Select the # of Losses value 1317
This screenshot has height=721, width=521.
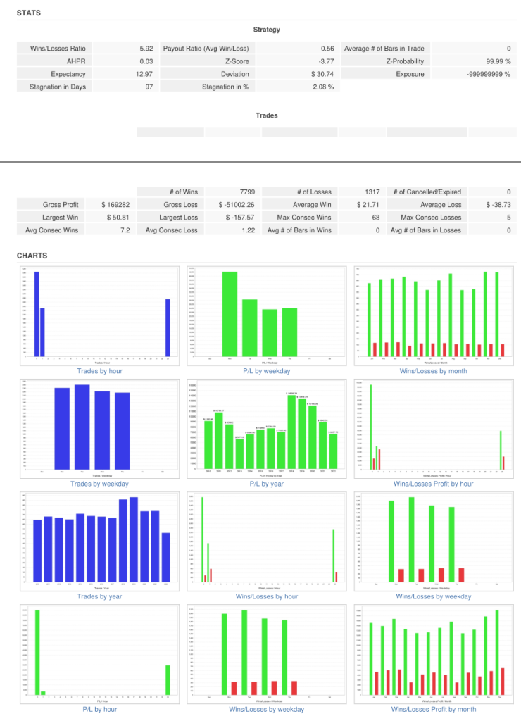coord(372,192)
